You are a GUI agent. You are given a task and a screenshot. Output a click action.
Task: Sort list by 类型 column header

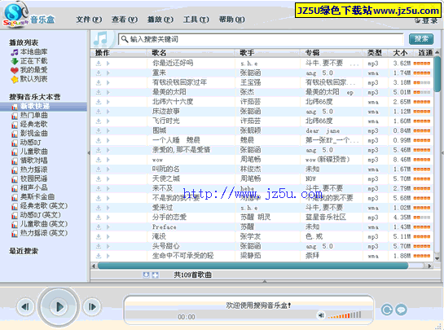click(x=375, y=53)
